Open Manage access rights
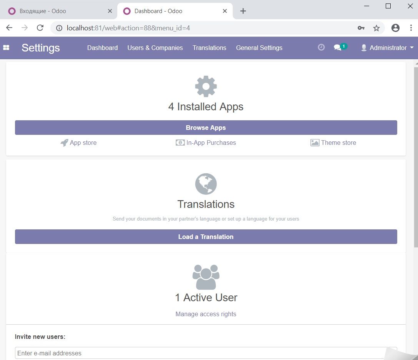The height and width of the screenshot is (360, 418). click(x=206, y=314)
